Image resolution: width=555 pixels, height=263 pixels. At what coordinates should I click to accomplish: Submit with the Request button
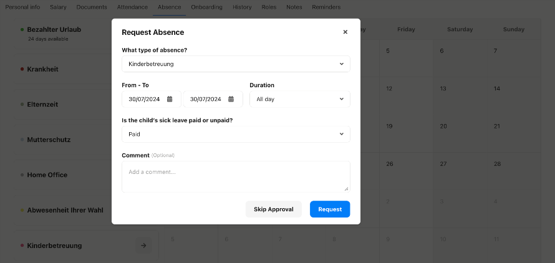(330, 209)
